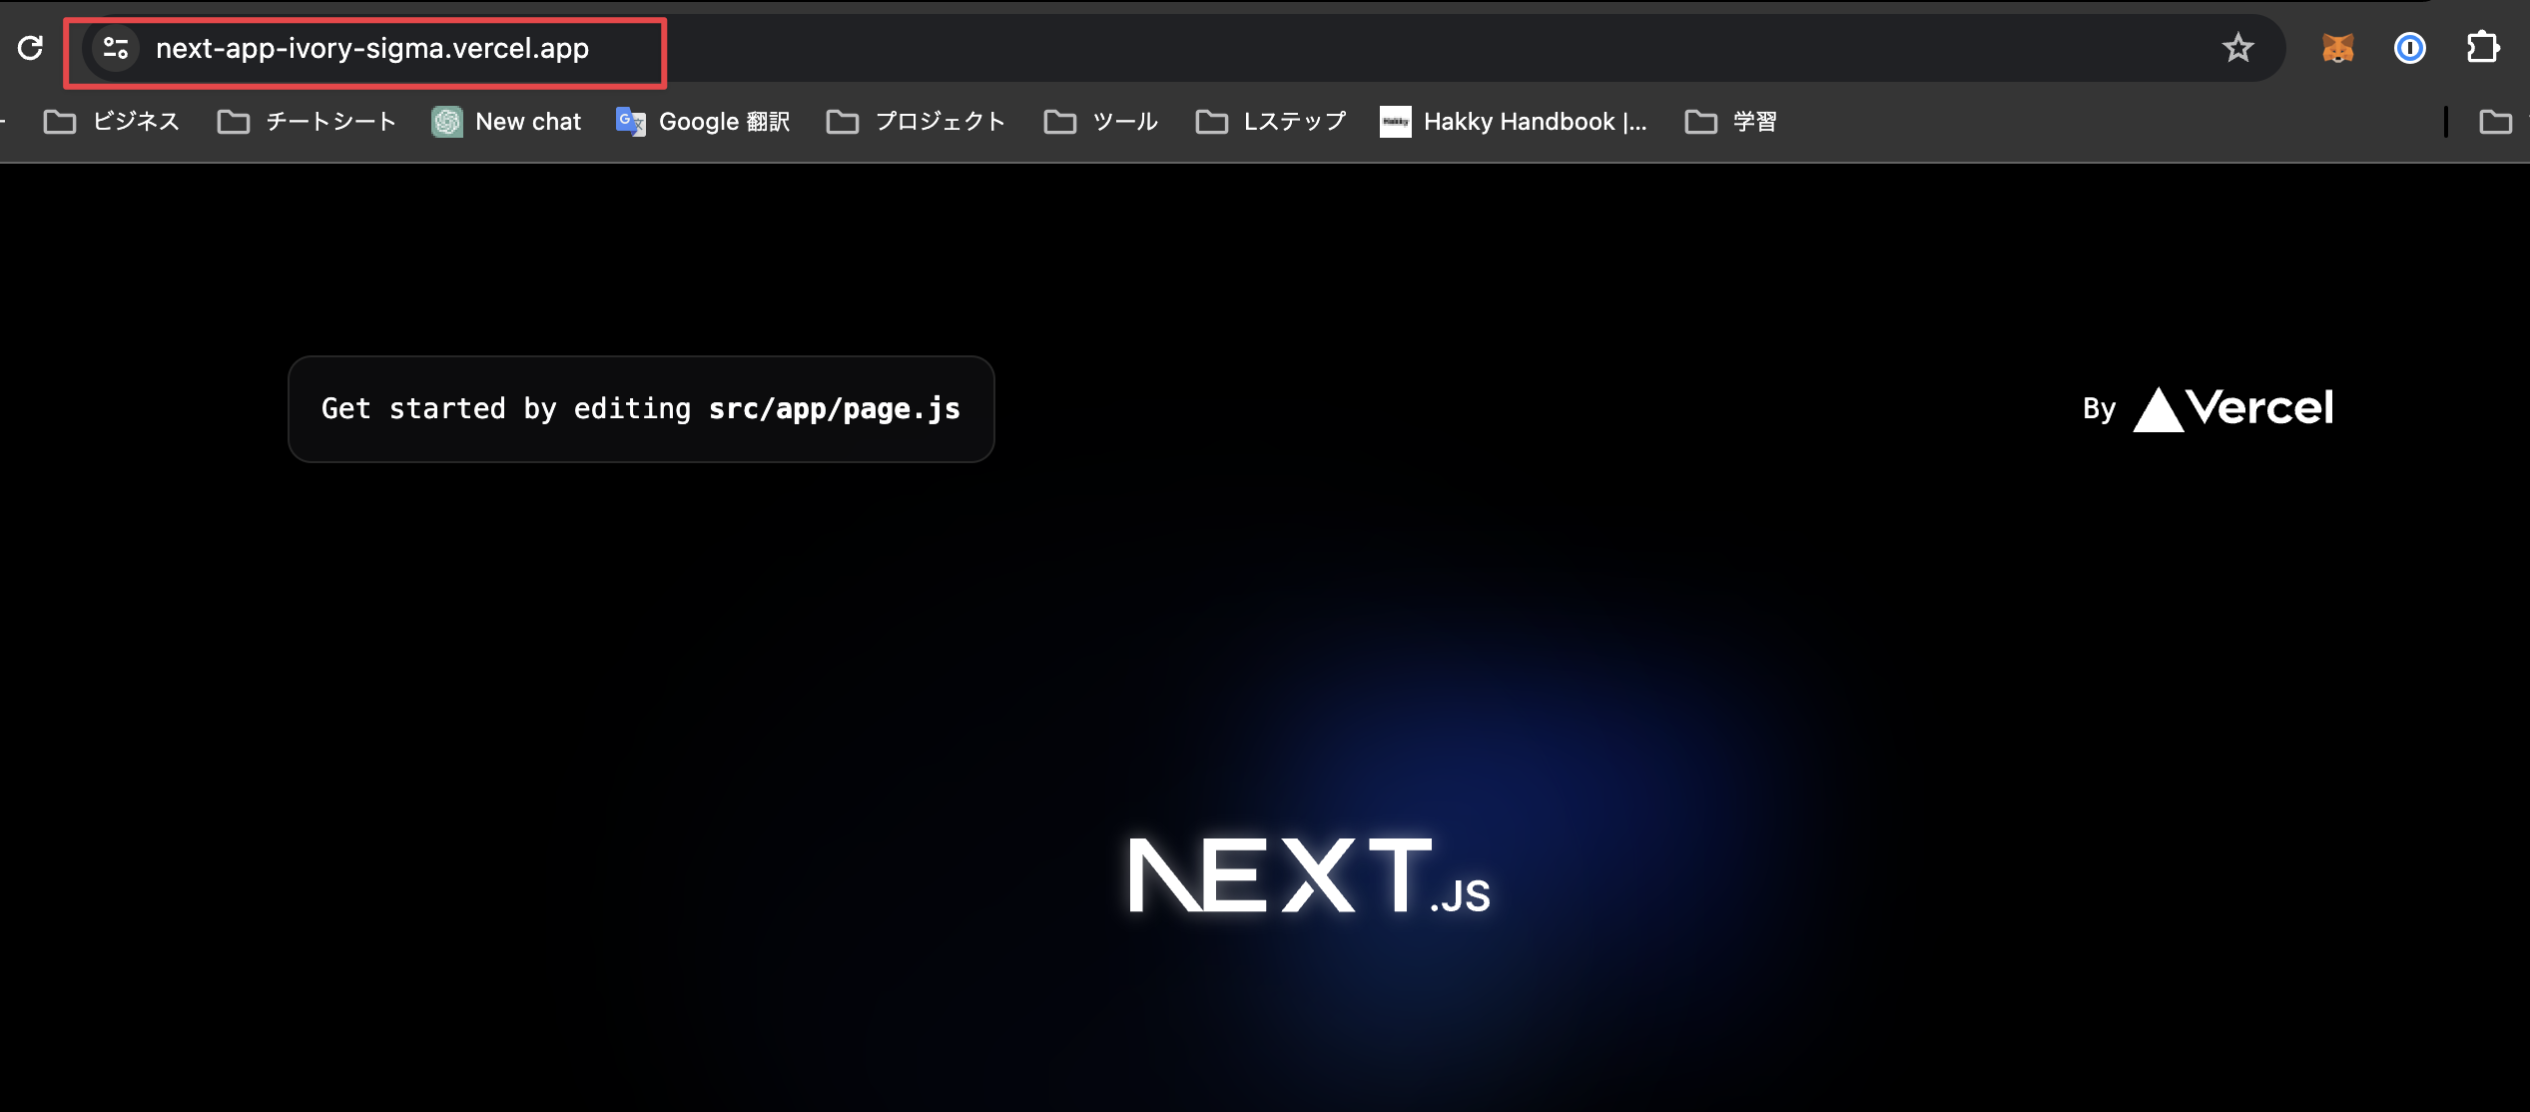
Task: Open the New chat bookmark
Action: (x=506, y=122)
